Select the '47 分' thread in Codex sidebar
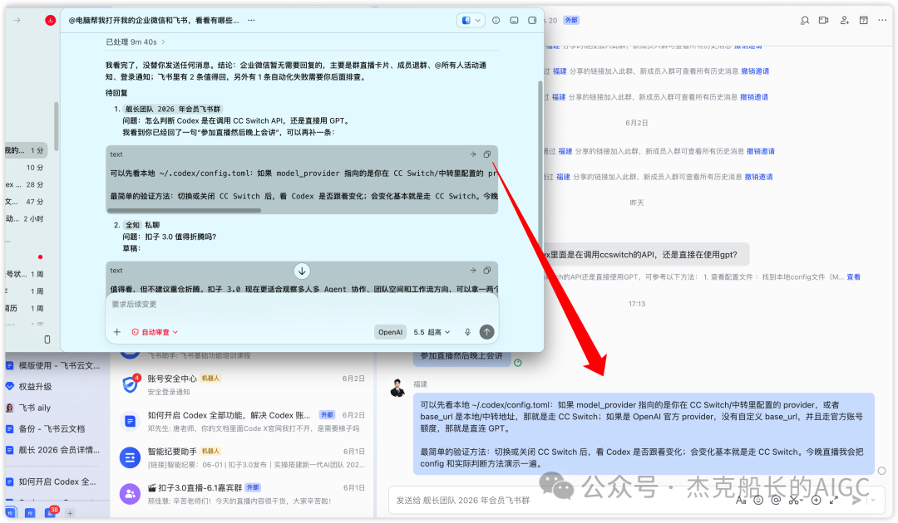This screenshot has width=898, height=523. click(26, 202)
